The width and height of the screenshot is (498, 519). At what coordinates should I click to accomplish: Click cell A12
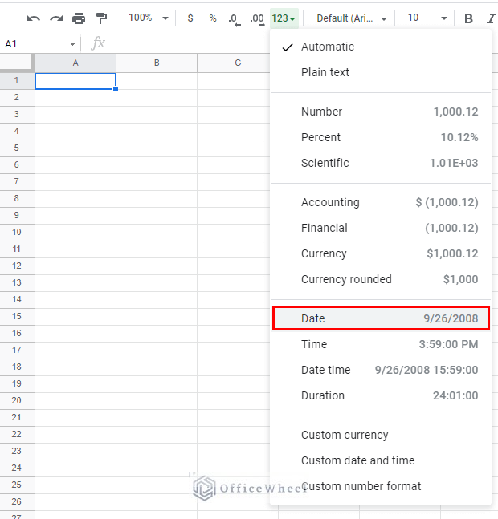pyautogui.click(x=76, y=266)
